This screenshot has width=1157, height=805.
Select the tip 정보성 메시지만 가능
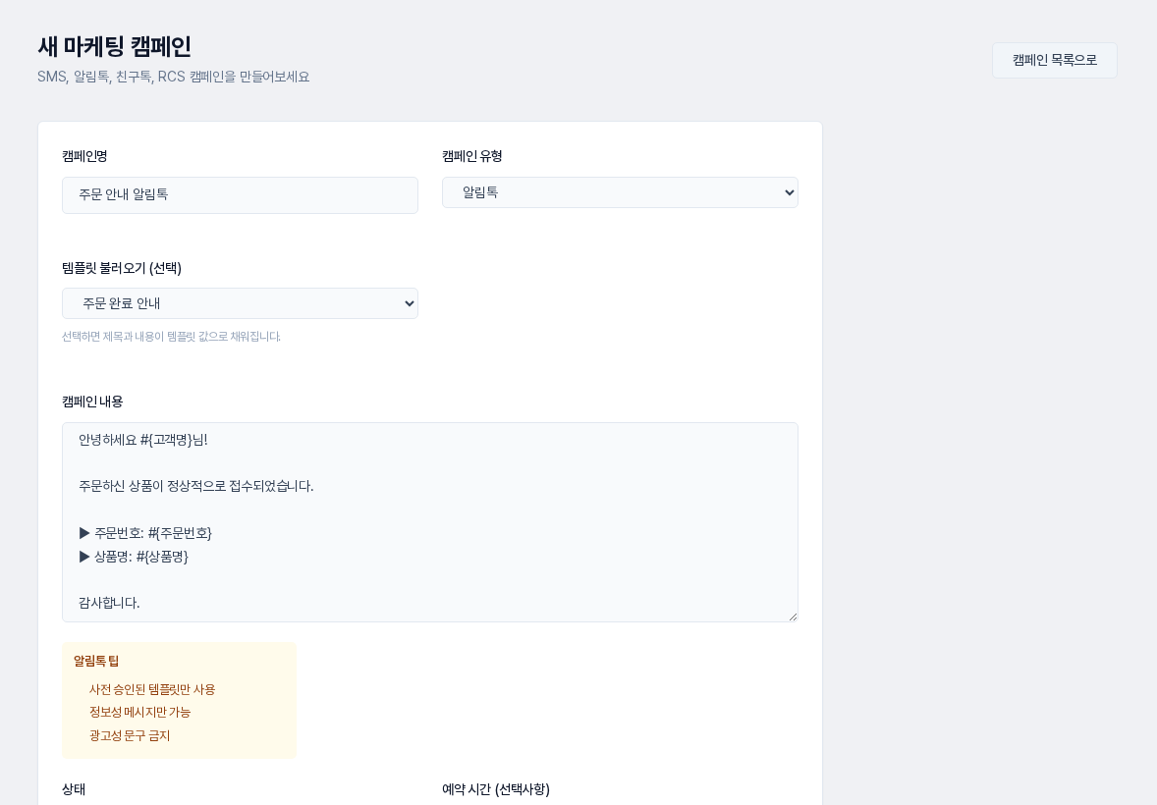pyautogui.click(x=139, y=712)
